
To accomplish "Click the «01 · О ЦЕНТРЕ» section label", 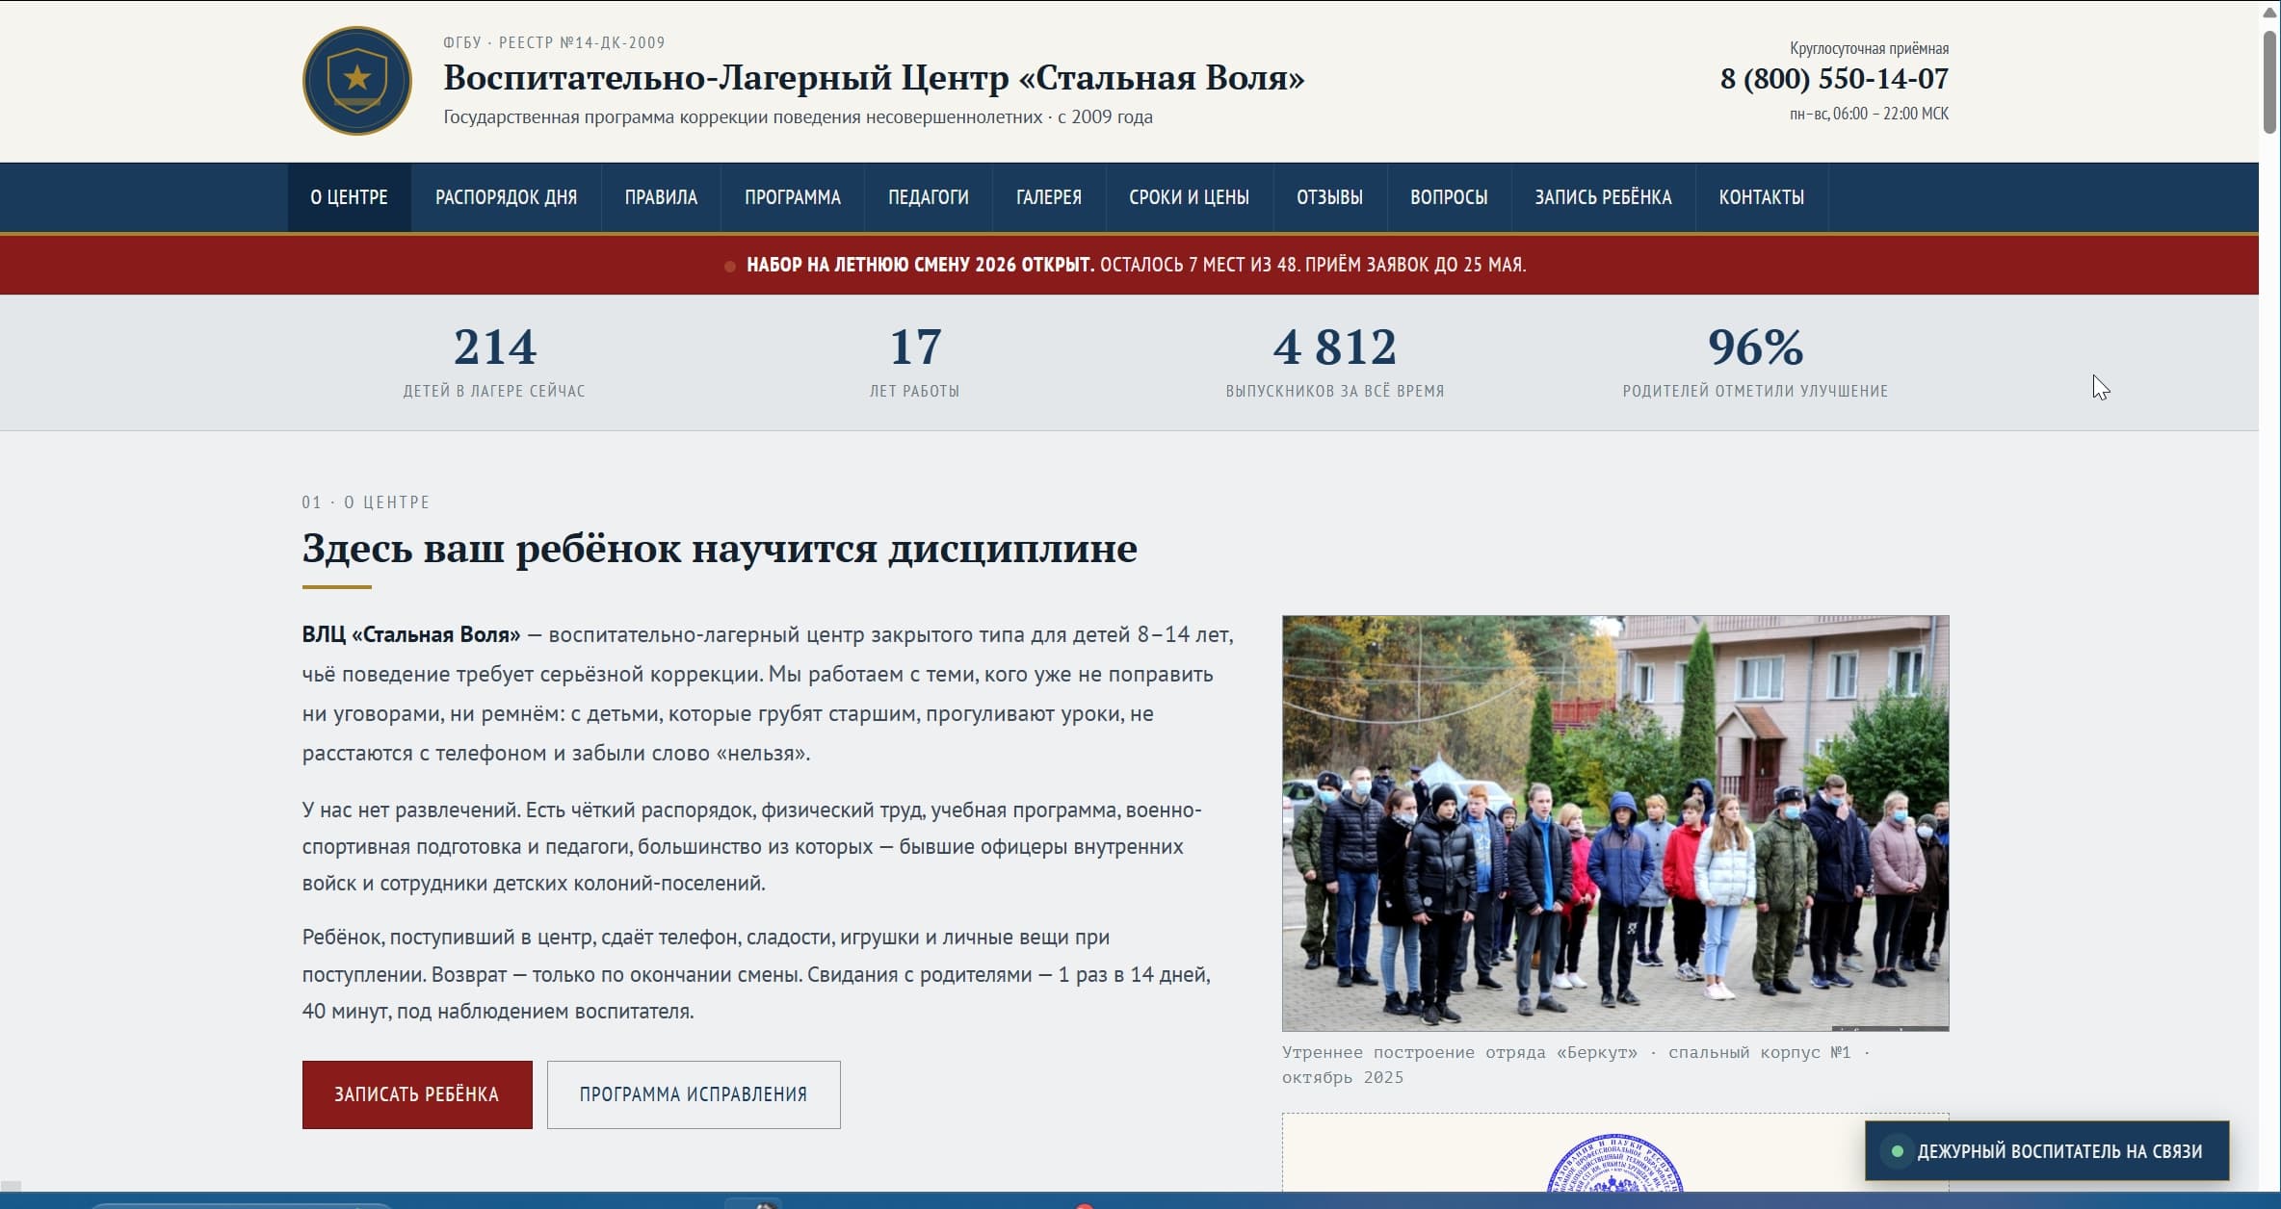I will click(366, 502).
